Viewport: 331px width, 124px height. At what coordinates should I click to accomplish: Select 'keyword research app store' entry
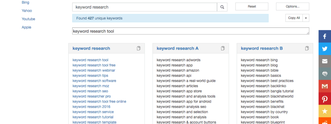tap(179, 91)
